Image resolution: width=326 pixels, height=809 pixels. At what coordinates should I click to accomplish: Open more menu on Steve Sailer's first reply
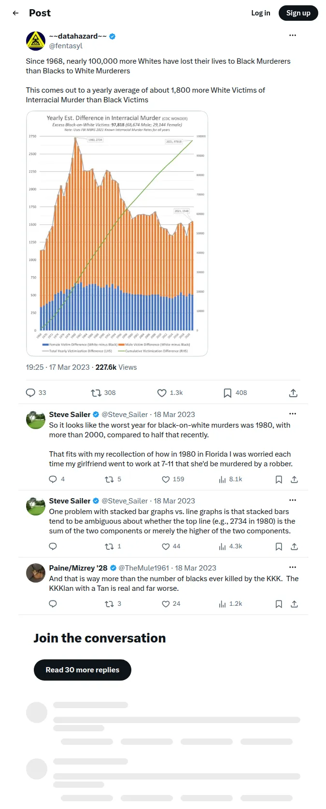point(292,414)
